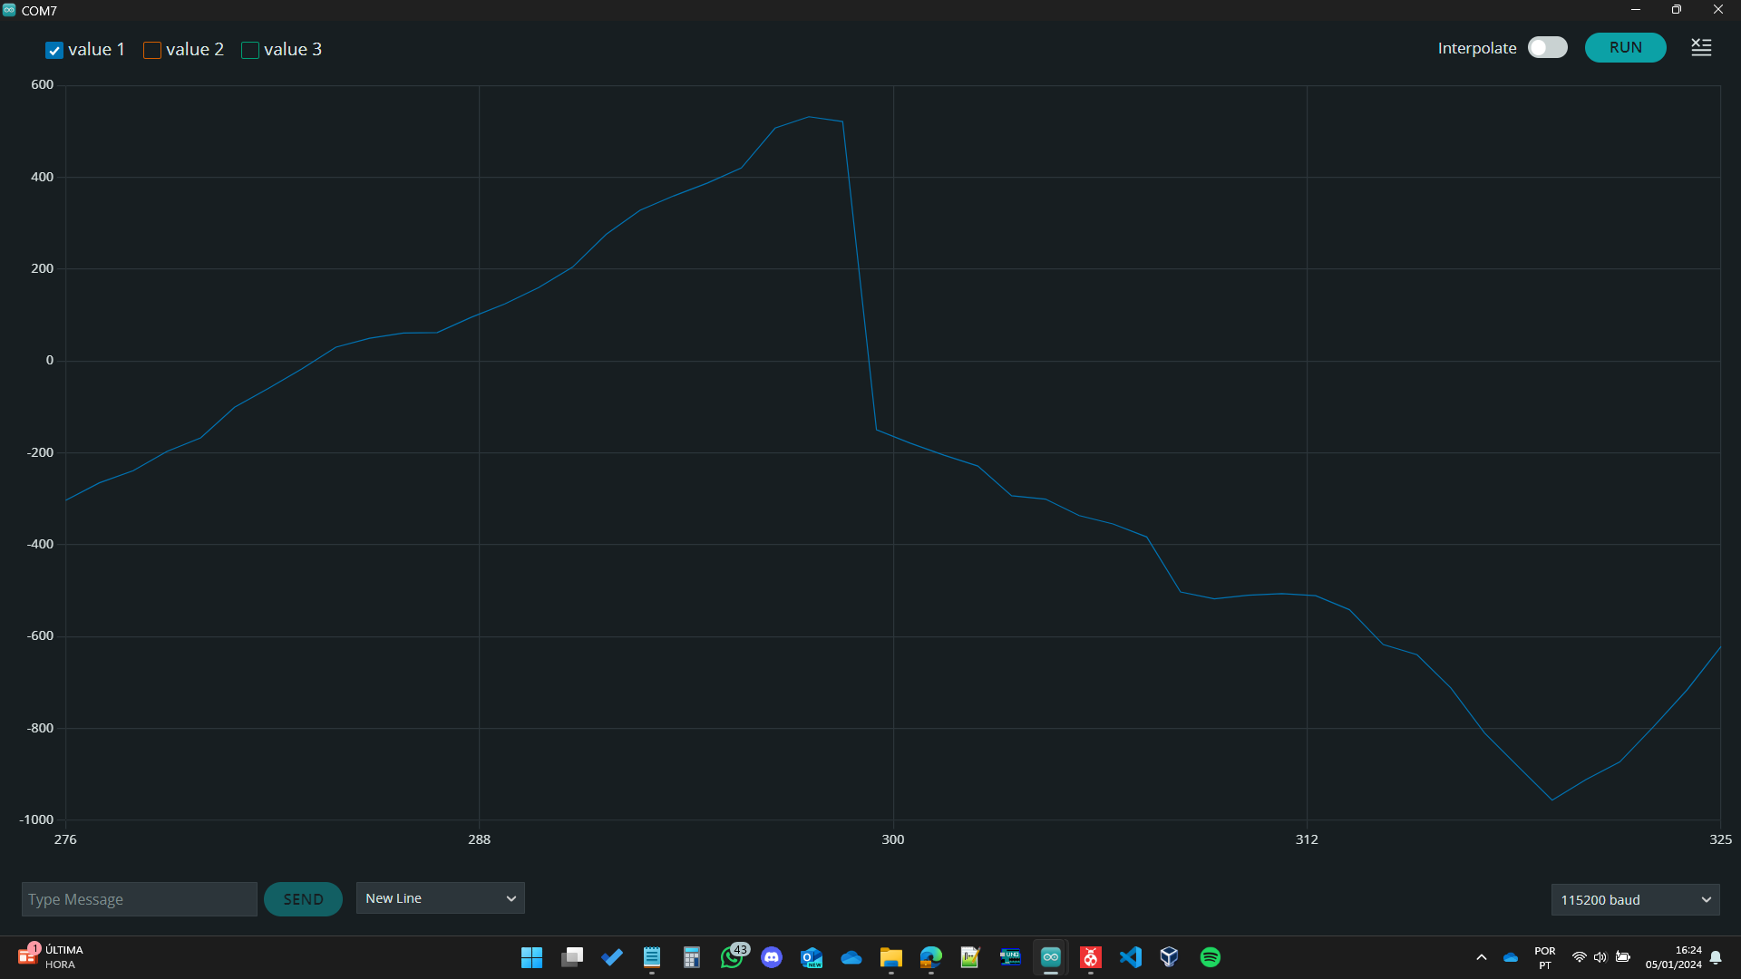Open WhatsApp with 43 notifications
Screen dimensions: 1741x979
(732, 957)
